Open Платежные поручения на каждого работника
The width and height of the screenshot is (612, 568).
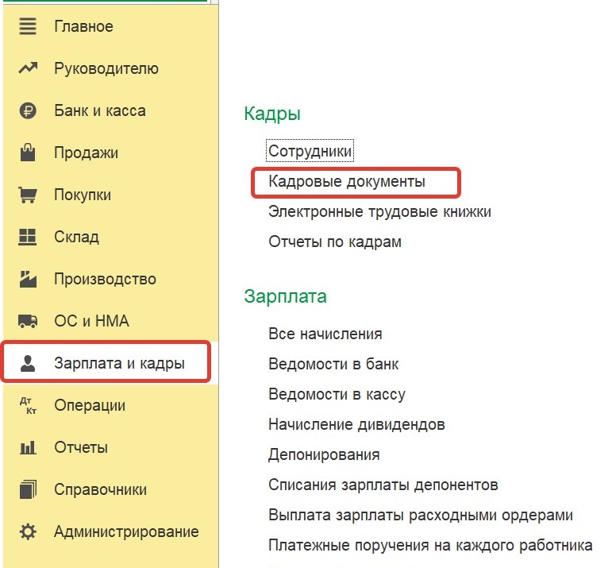pyautogui.click(x=430, y=545)
